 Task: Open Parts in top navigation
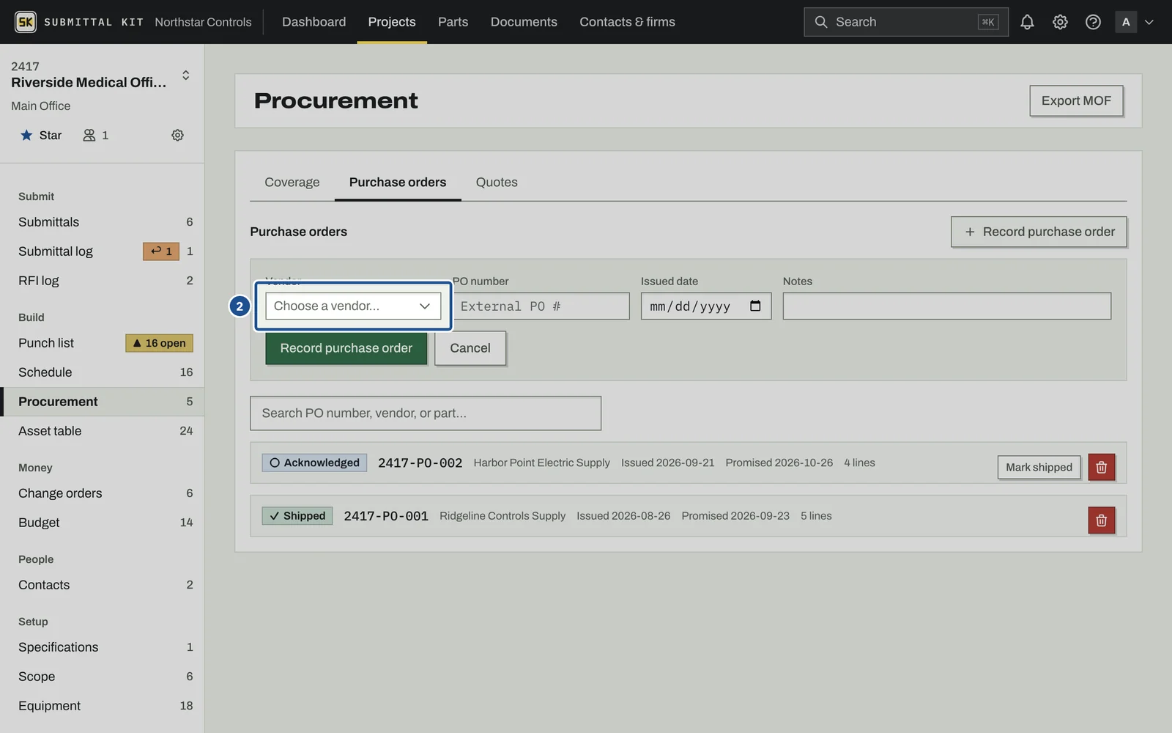(453, 22)
